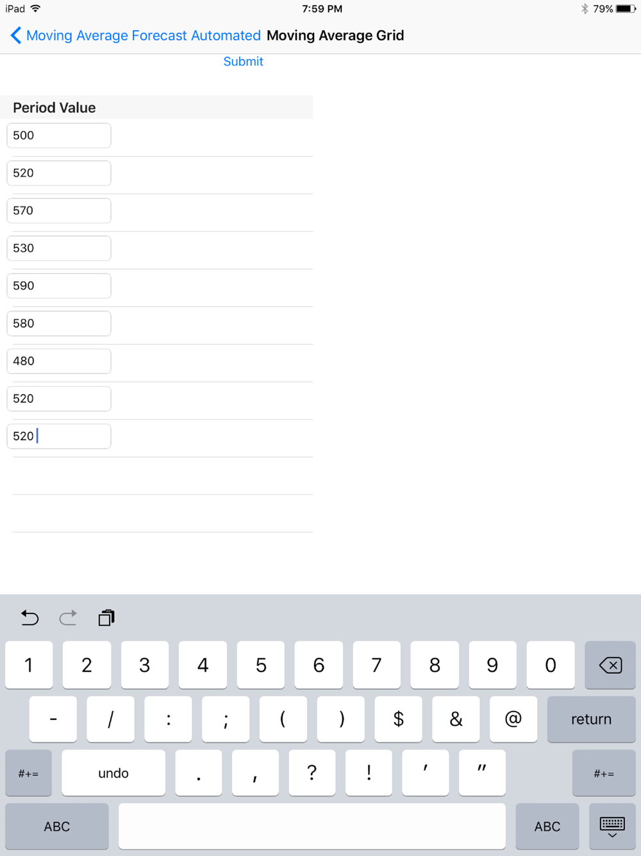
Task: Tap the dollar sign key
Action: coord(399,719)
